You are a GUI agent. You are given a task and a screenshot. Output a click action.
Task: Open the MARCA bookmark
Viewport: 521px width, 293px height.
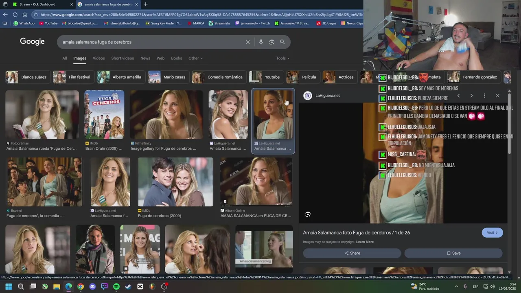click(x=196, y=23)
